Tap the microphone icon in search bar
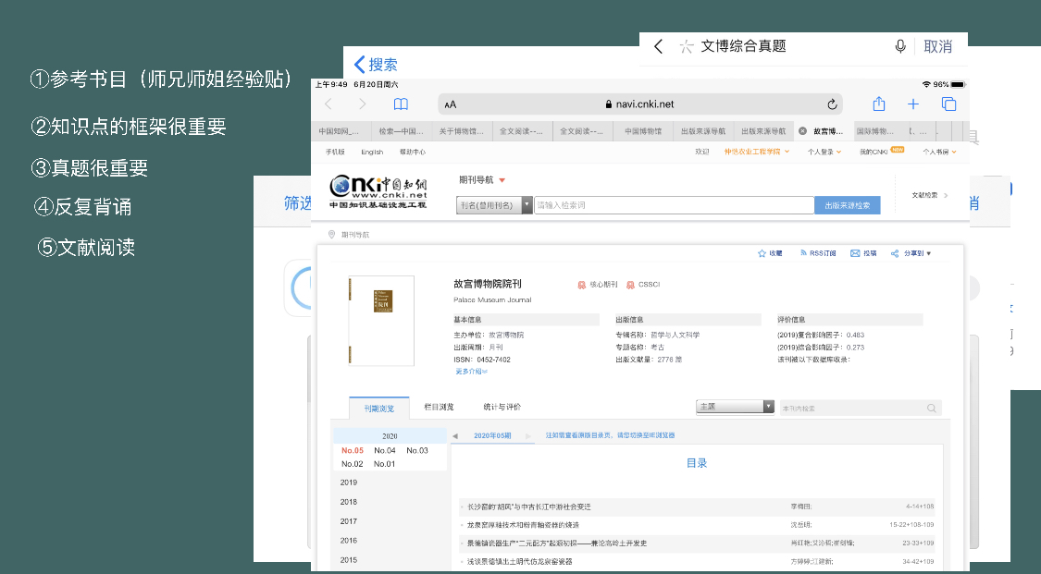Image resolution: width=1041 pixels, height=574 pixels. 900,46
